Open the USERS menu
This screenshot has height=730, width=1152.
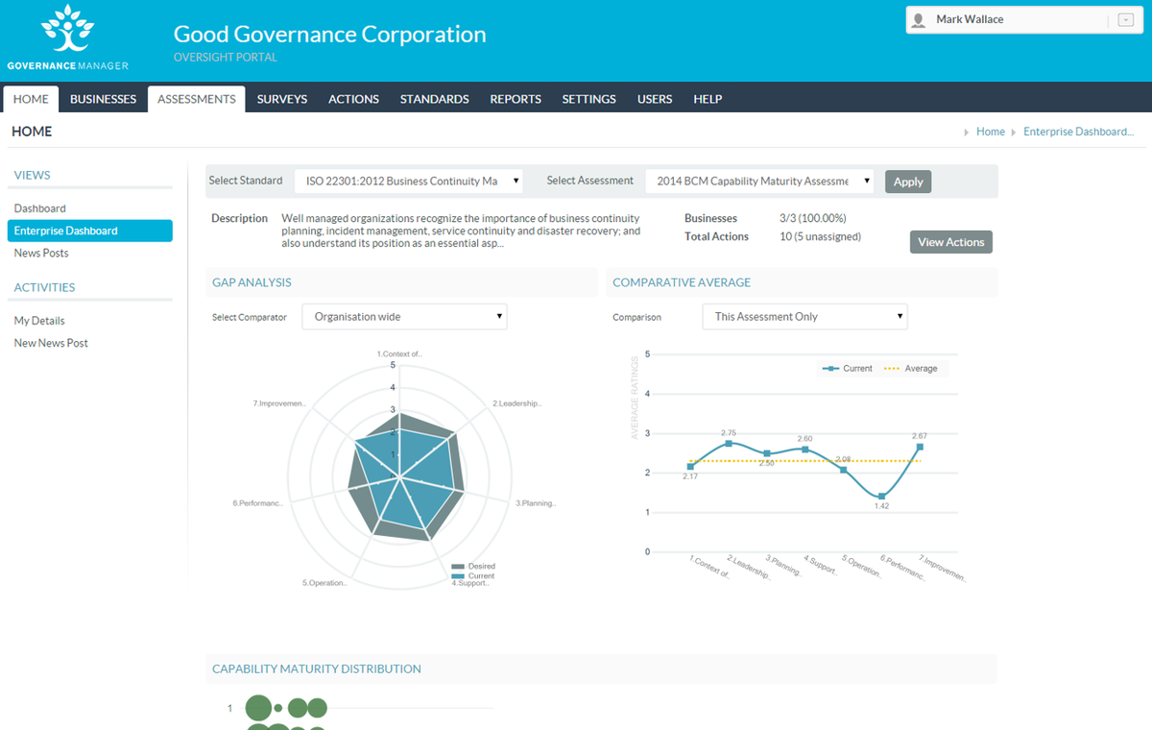(x=655, y=99)
